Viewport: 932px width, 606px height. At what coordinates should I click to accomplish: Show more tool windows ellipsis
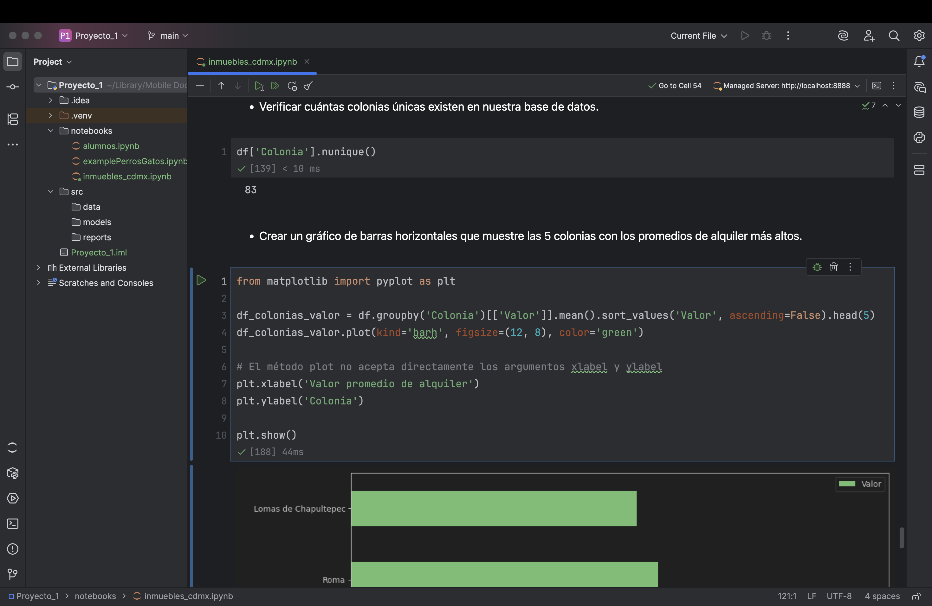coord(13,145)
